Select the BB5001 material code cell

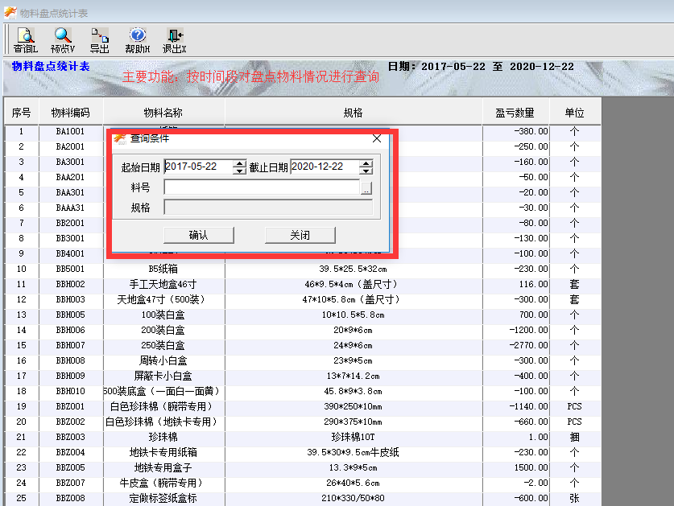pyautogui.click(x=71, y=269)
